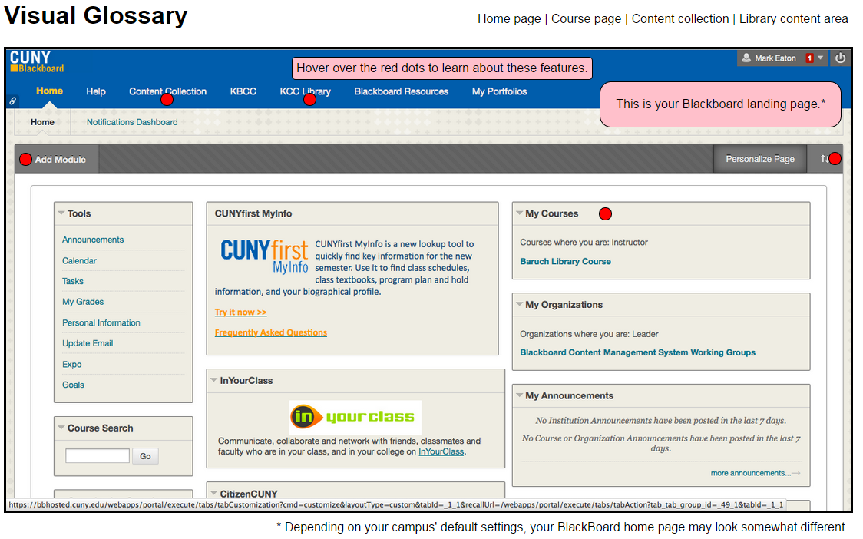Open the Tasks tool link
Image resolution: width=863 pixels, height=539 pixels.
[x=73, y=281]
